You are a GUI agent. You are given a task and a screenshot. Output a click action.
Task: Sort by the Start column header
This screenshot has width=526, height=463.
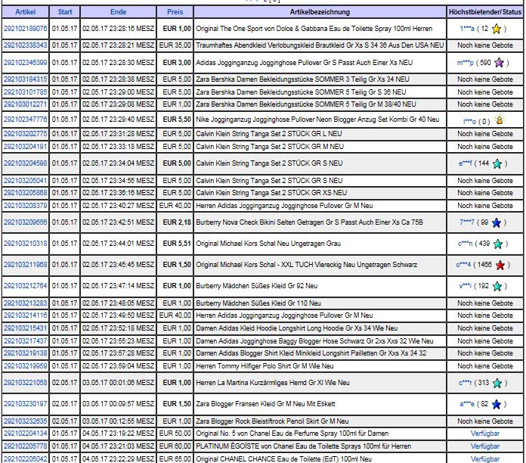(x=65, y=12)
